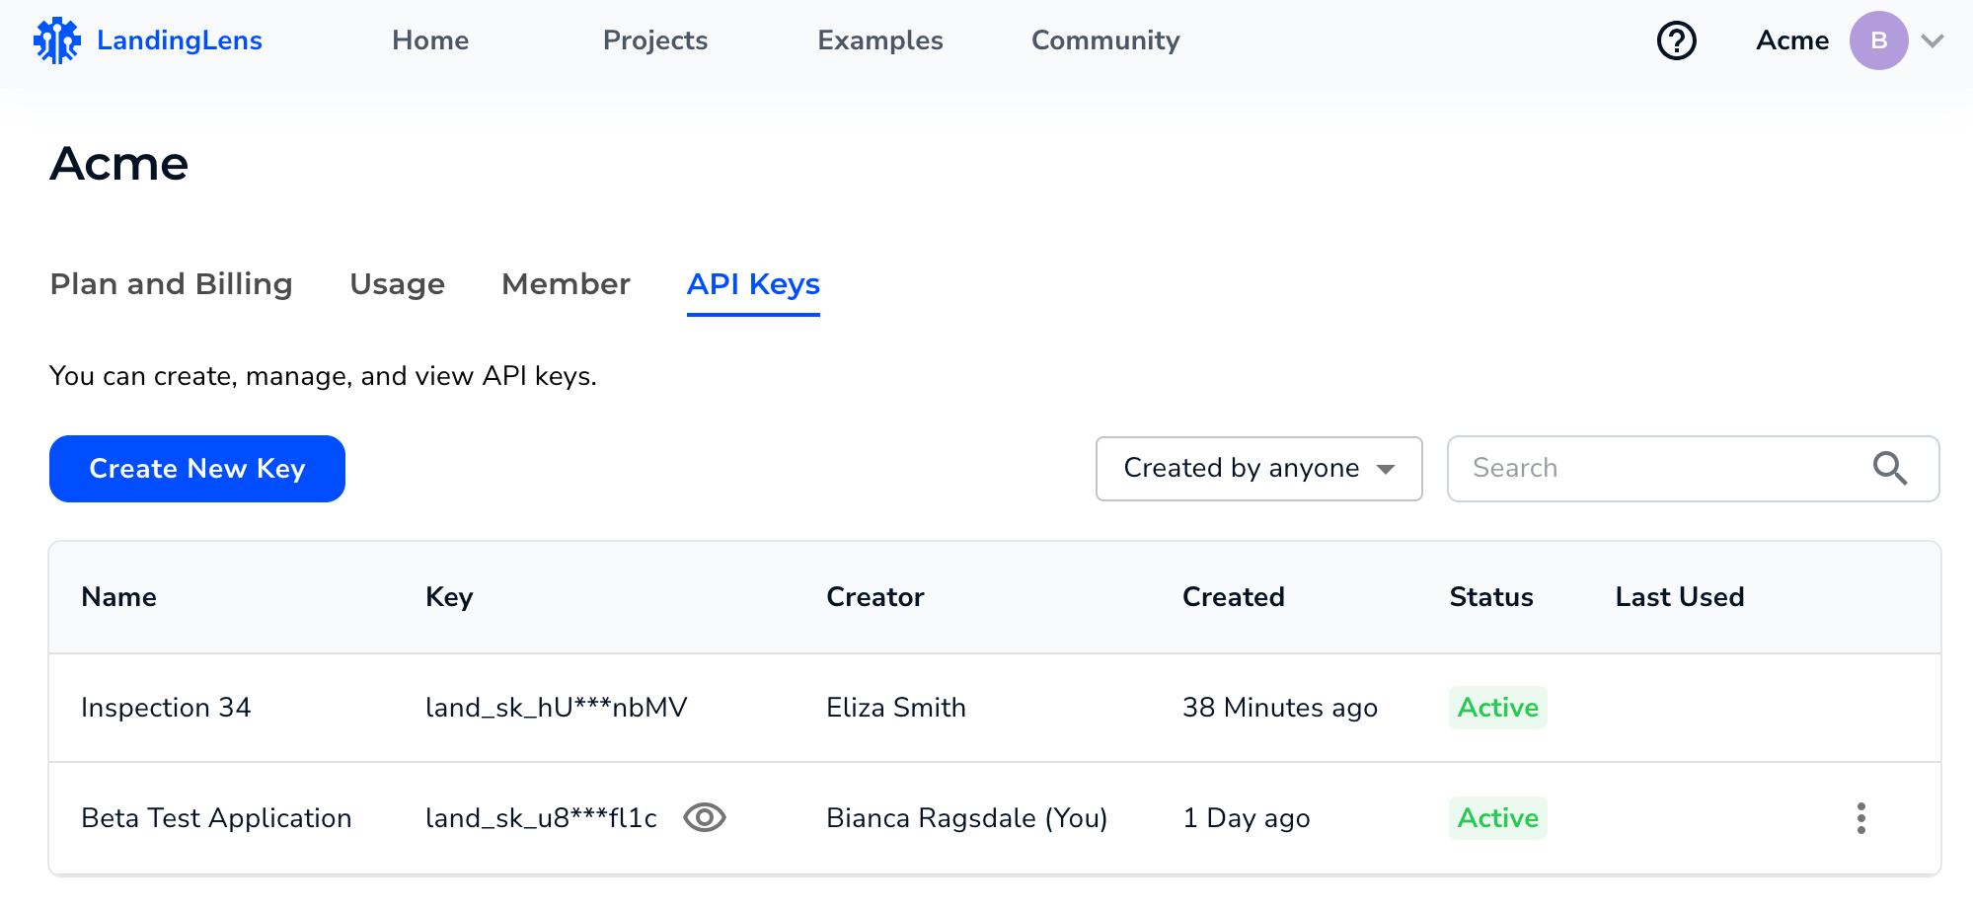Open the Usage tab
This screenshot has height=911, width=1973.
[397, 284]
